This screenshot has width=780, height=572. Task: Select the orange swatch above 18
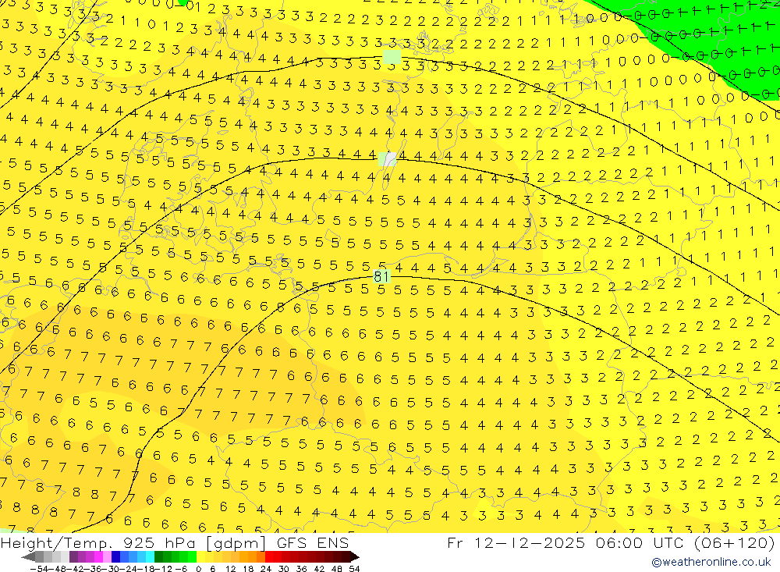point(252,557)
